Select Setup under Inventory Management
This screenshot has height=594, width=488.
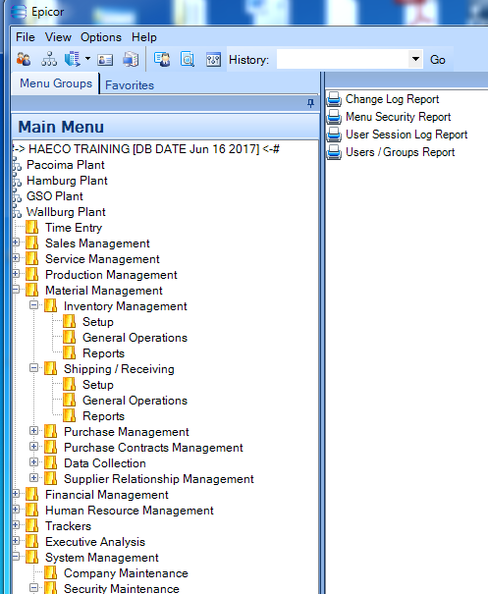[98, 322]
